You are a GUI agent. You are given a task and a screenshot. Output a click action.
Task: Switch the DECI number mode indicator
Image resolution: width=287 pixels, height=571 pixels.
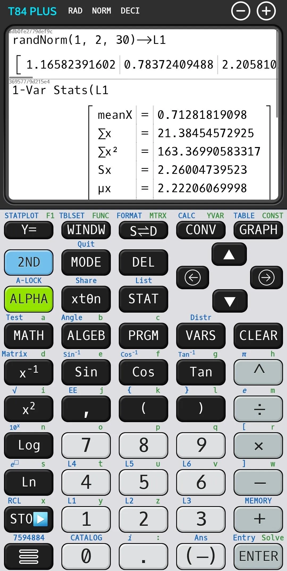130,11
